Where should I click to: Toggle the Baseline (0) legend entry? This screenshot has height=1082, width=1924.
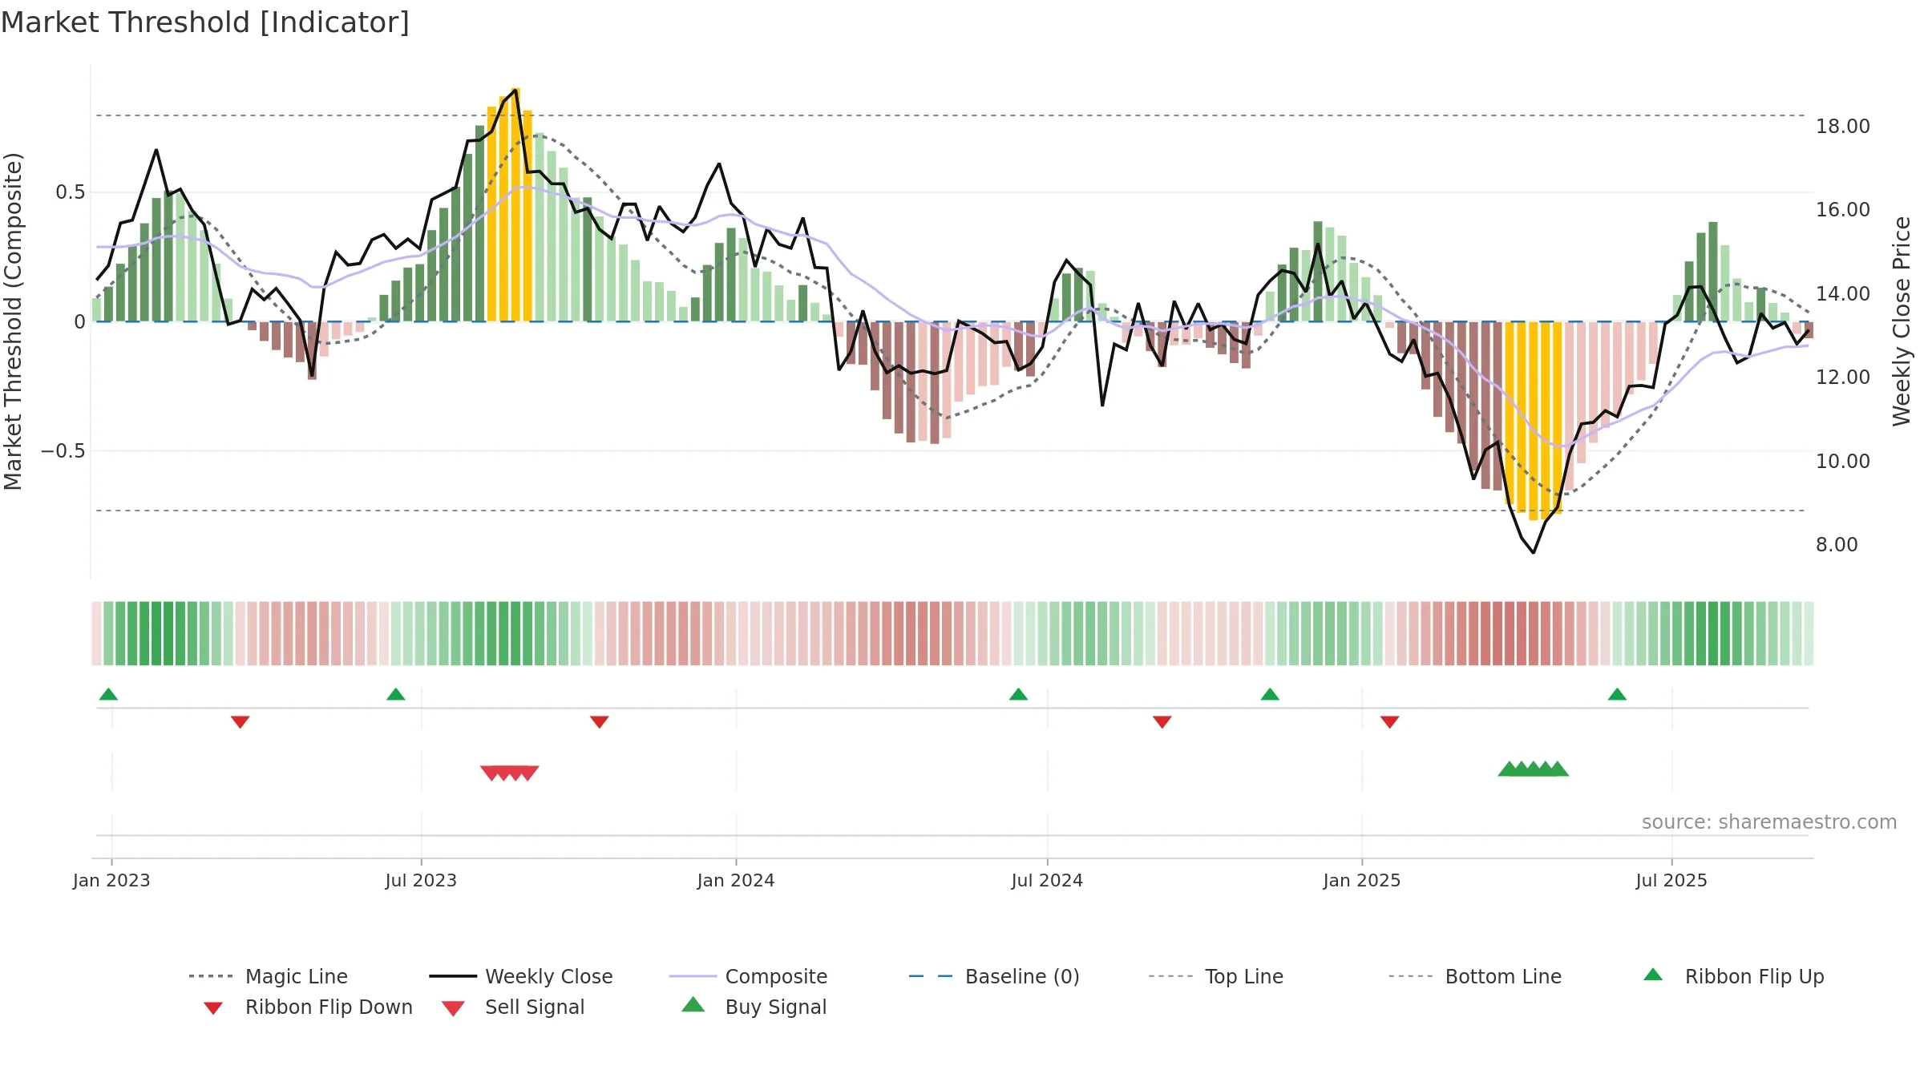[x=994, y=976]
